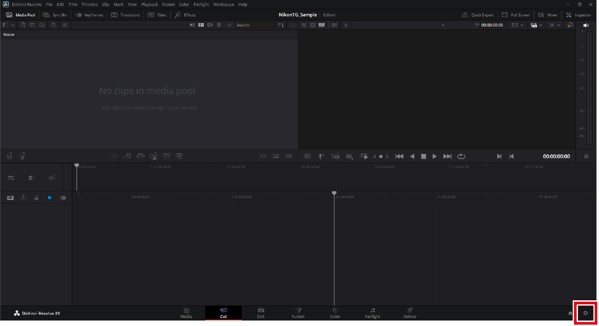This screenshot has height=326, width=599.
Task: Open the Transitions panel
Action: (125, 15)
